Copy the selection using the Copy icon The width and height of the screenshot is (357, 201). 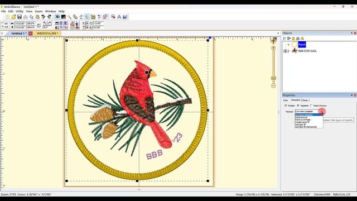pyautogui.click(x=31, y=17)
